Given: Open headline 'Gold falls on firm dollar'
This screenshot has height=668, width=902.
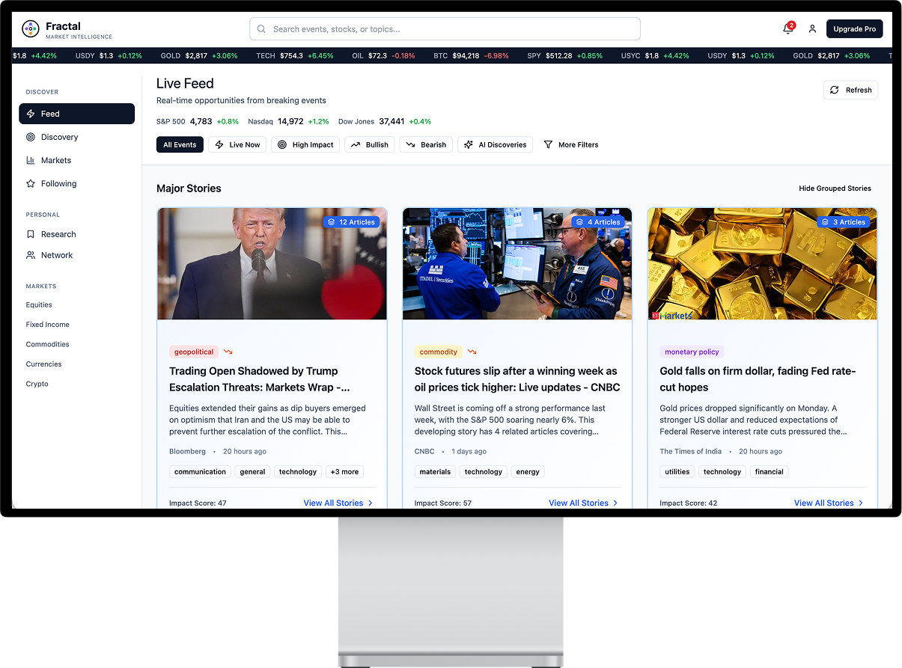Looking at the screenshot, I should (x=758, y=379).
